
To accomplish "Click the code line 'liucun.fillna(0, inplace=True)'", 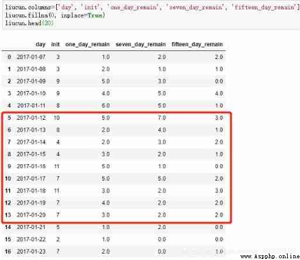I will 55,15.
